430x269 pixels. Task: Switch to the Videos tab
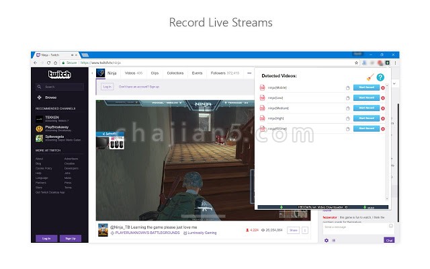[134, 73]
